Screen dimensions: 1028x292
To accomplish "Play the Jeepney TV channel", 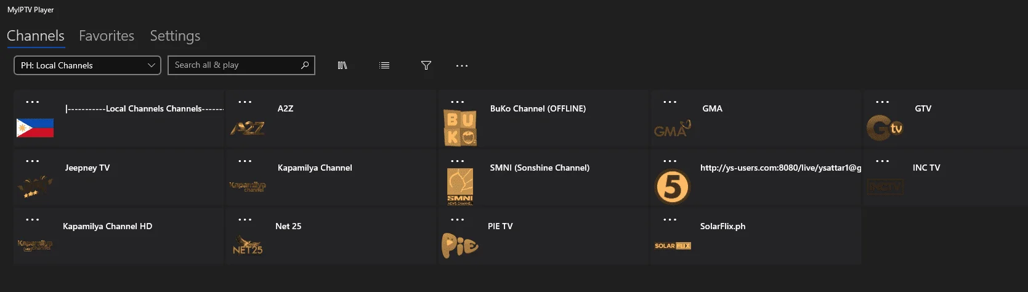I will point(119,177).
